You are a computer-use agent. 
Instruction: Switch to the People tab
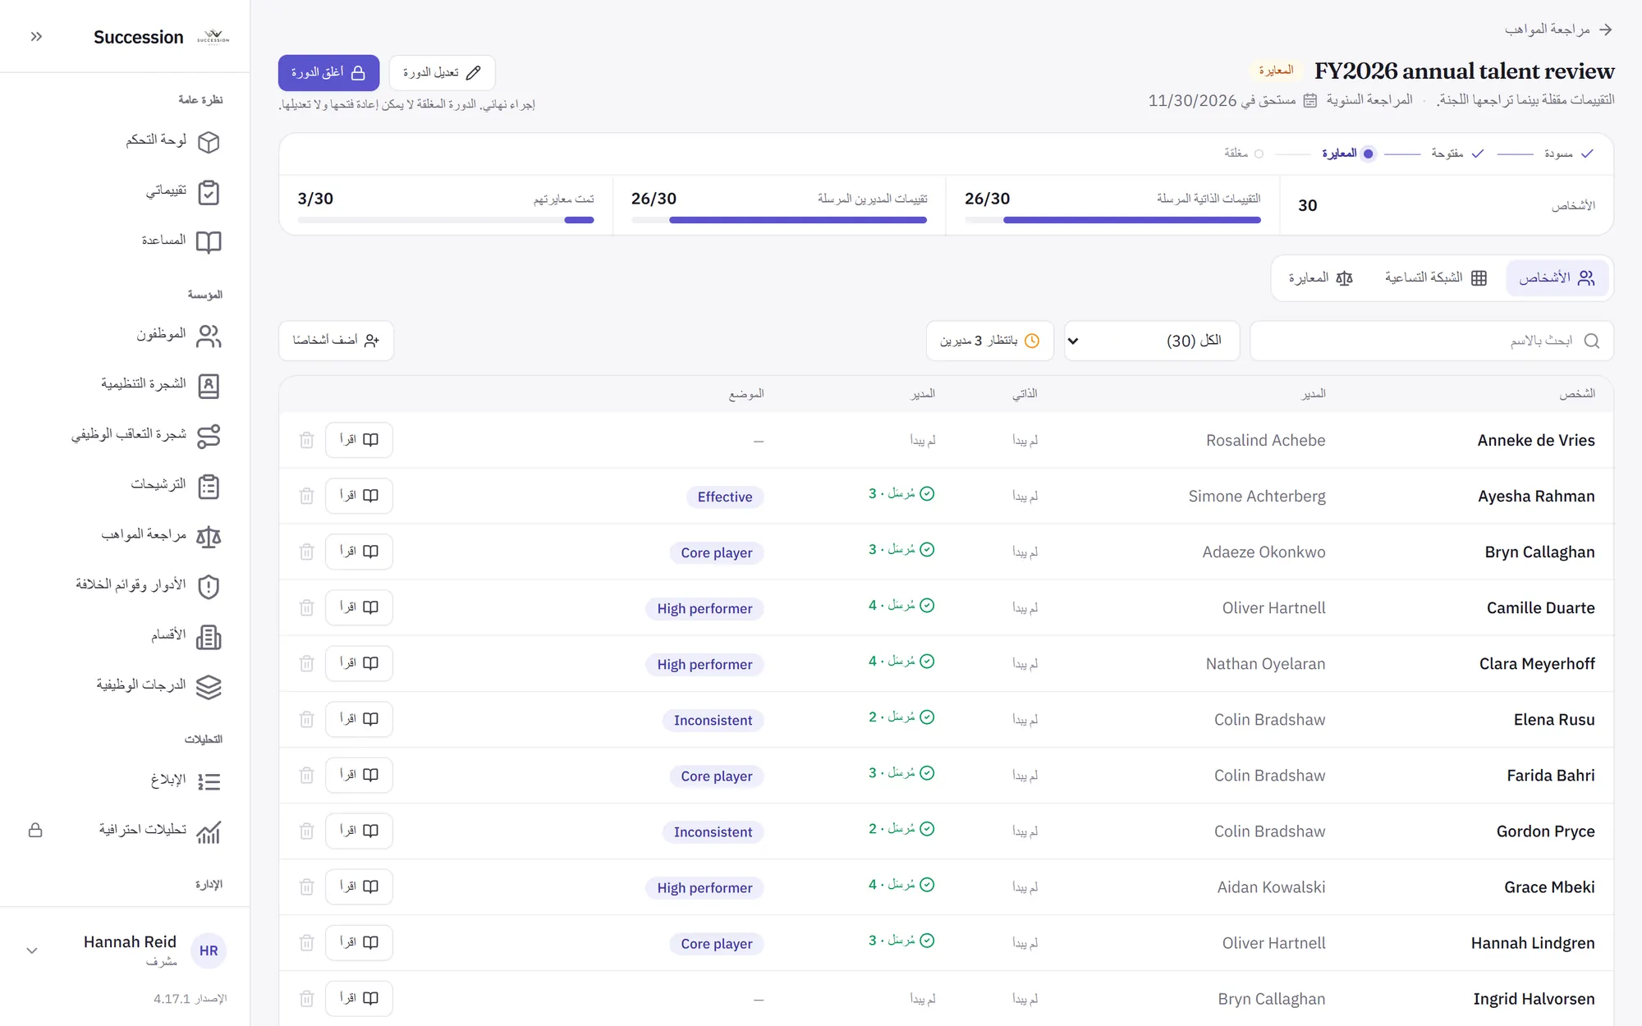[1557, 277]
